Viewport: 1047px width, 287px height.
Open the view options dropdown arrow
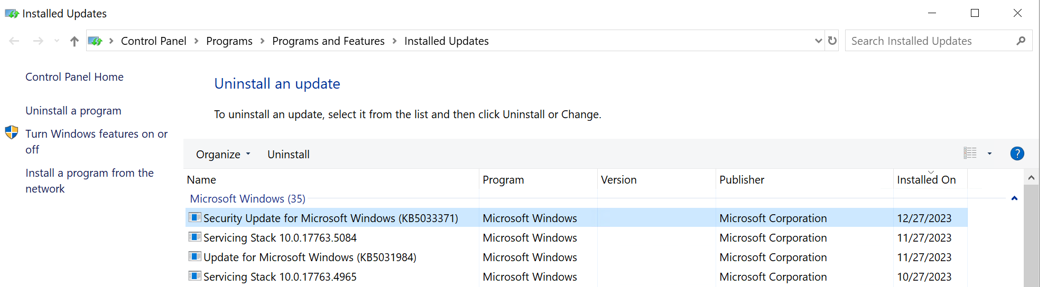pyautogui.click(x=989, y=154)
